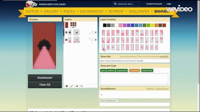The width and height of the screenshot is (200, 112).
Task: Click the Randomize! button
Action: pos(45,77)
